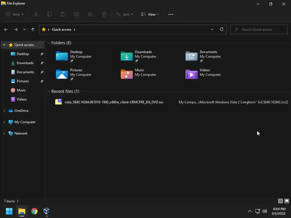
Task: Click the 7 items status text
Action: 9,201
